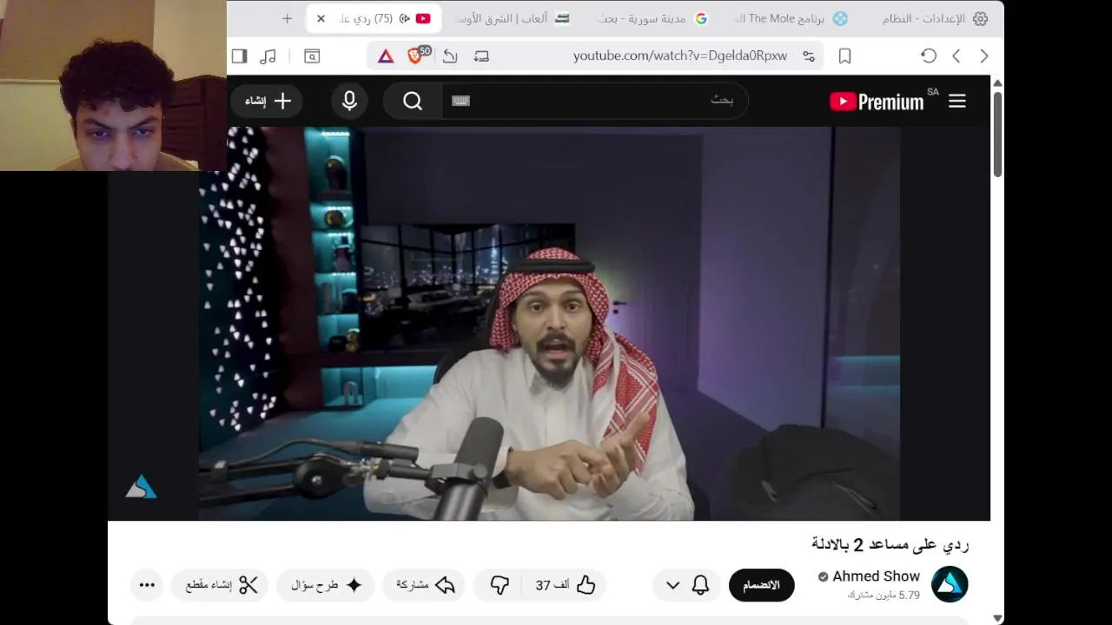Image resolution: width=1112 pixels, height=625 pixels.
Task: Close the active YouTube tab
Action: coord(321,18)
